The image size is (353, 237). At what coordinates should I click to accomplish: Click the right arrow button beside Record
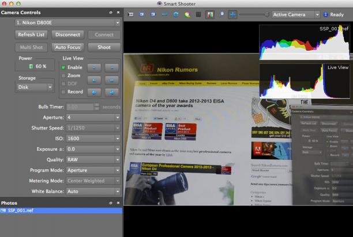point(112,92)
